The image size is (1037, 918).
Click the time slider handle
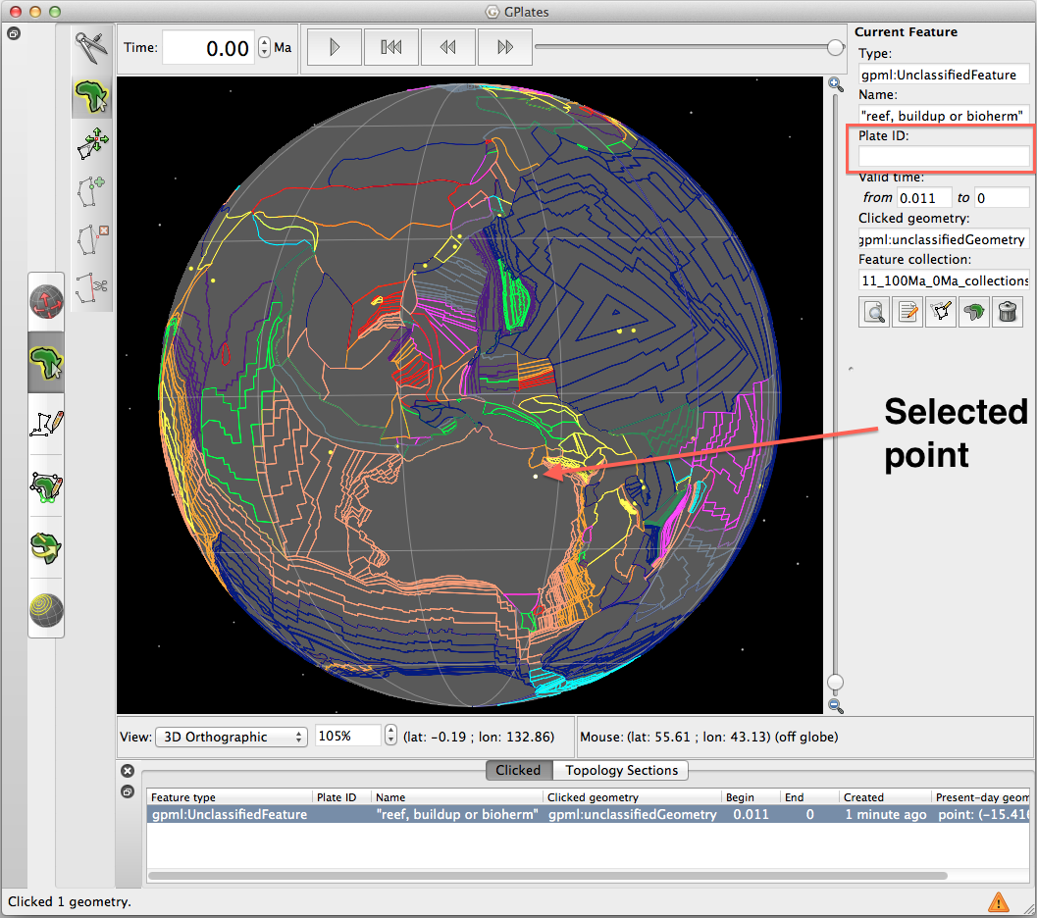(x=836, y=47)
